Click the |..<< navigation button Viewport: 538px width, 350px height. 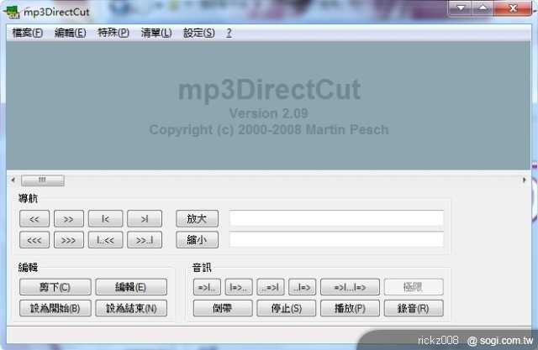pos(105,240)
